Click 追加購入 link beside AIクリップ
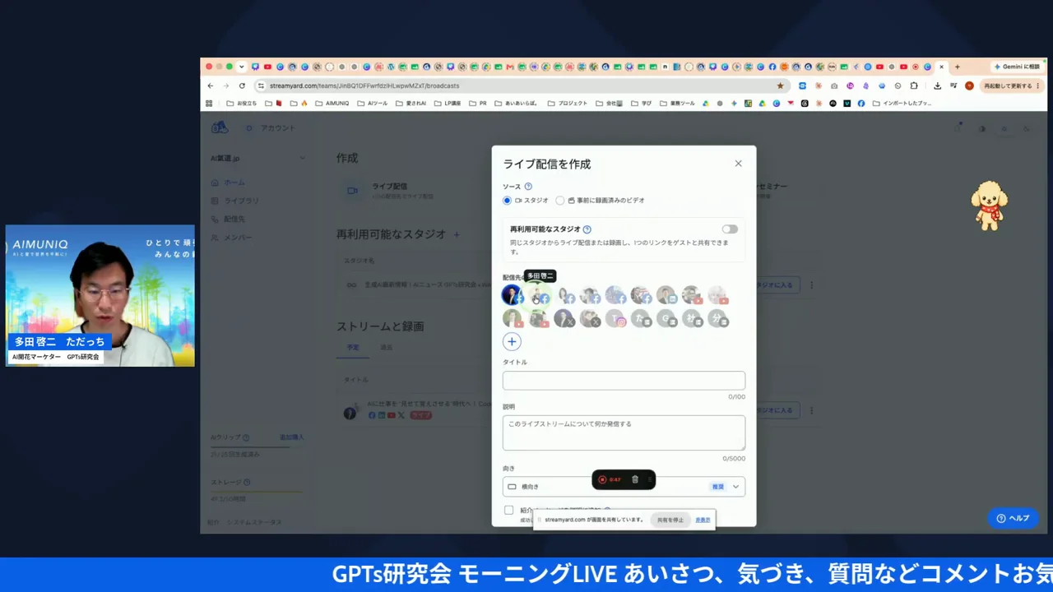Image resolution: width=1053 pixels, height=592 pixels. (291, 437)
